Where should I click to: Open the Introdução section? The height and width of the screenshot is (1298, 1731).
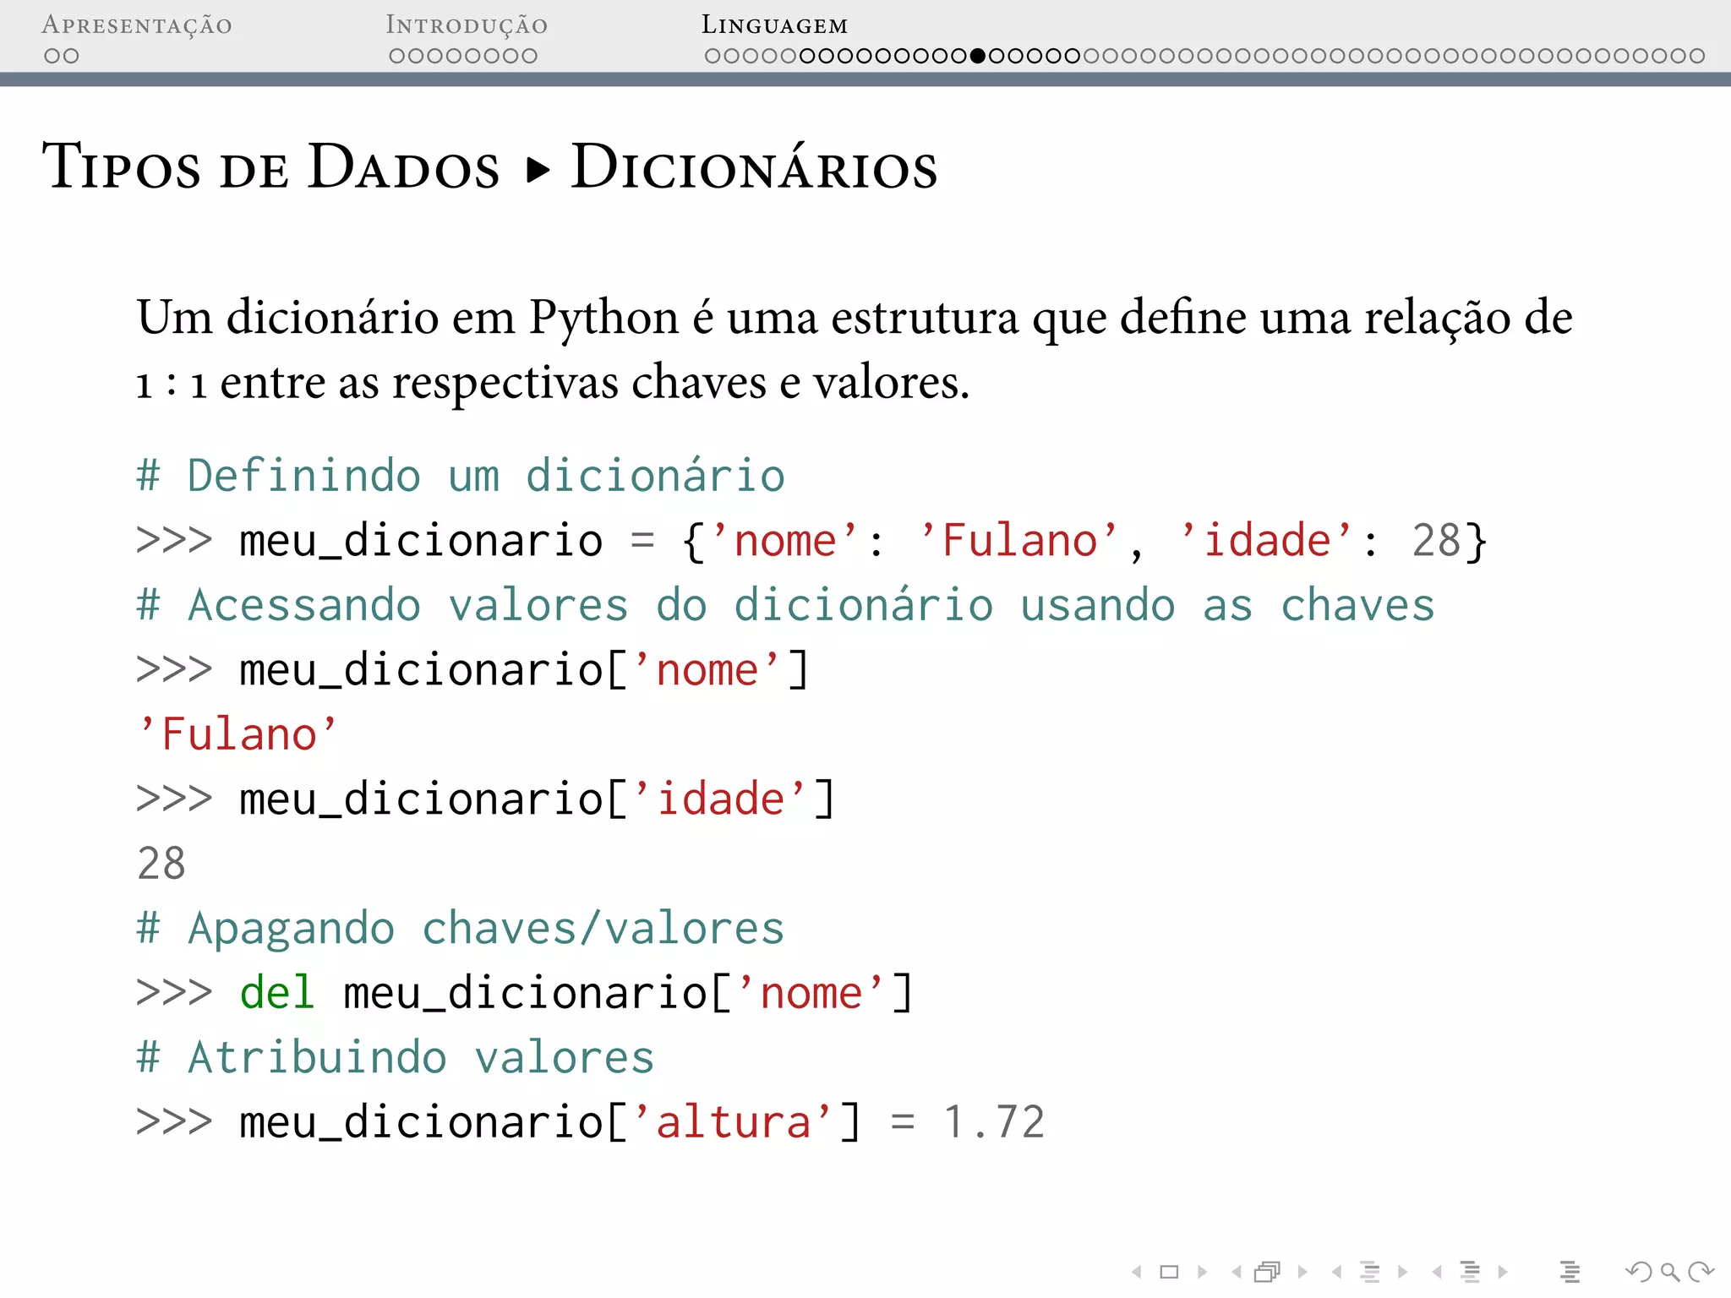[x=467, y=25]
